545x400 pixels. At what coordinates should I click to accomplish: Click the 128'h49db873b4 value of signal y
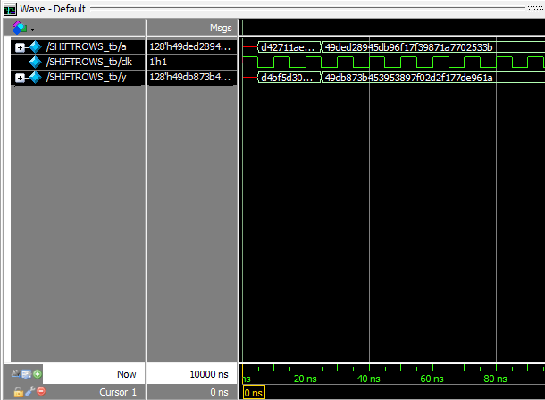pyautogui.click(x=190, y=79)
